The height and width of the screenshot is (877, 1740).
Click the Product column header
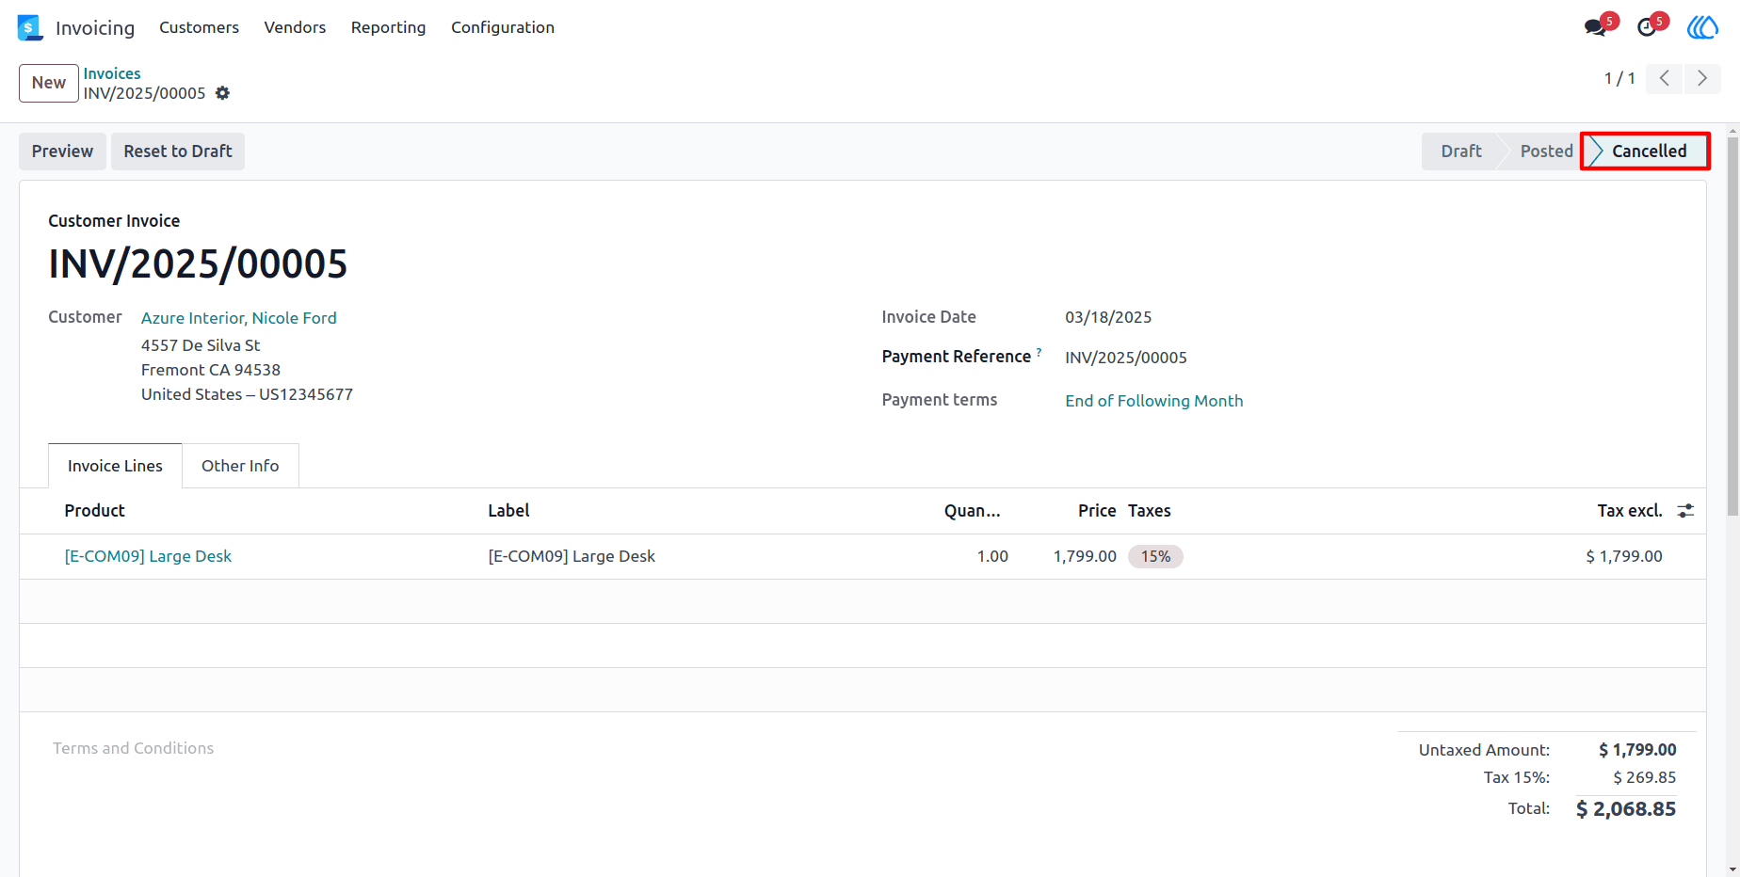(x=94, y=510)
